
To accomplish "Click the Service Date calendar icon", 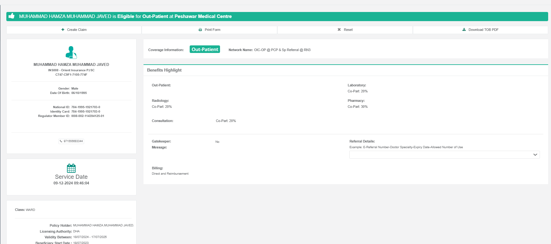I will point(71,168).
